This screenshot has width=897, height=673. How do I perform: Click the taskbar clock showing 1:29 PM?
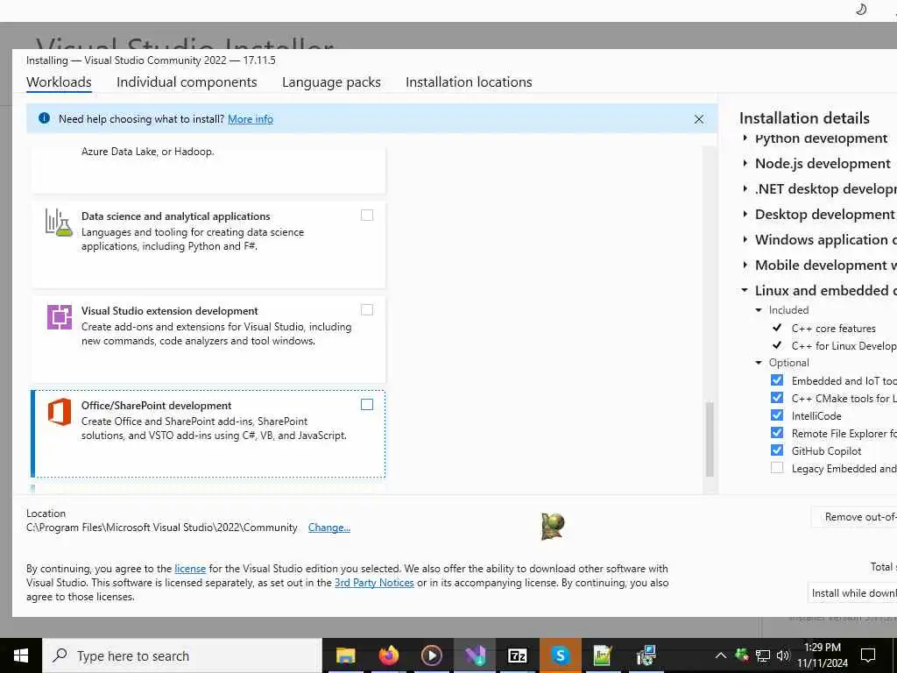click(x=822, y=655)
